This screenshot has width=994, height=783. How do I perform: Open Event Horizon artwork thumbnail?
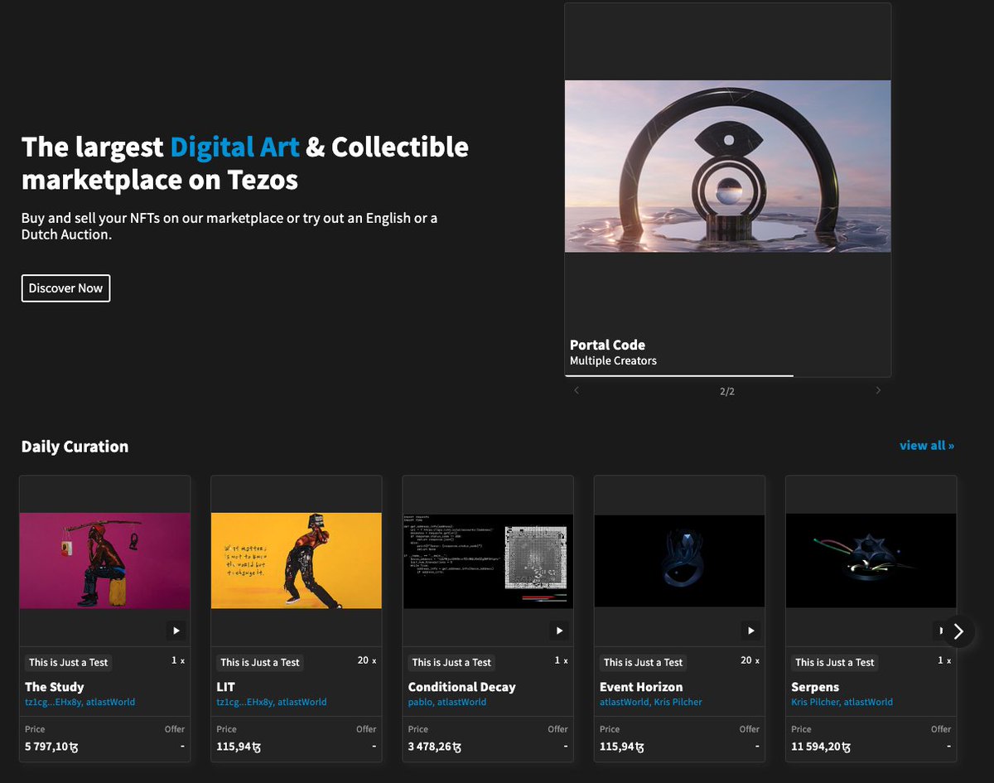(679, 561)
